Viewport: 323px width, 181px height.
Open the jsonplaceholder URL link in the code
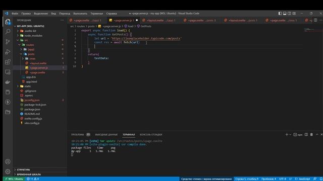(x=146, y=38)
